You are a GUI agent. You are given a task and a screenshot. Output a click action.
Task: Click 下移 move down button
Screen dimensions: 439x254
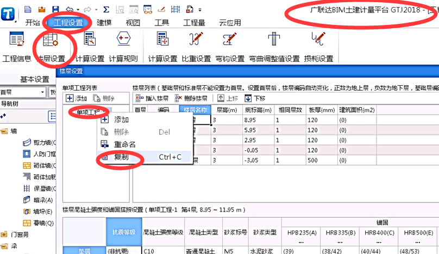pos(255,98)
